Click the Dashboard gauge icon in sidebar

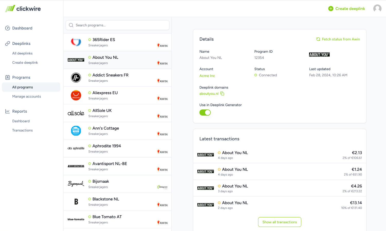(7, 28)
